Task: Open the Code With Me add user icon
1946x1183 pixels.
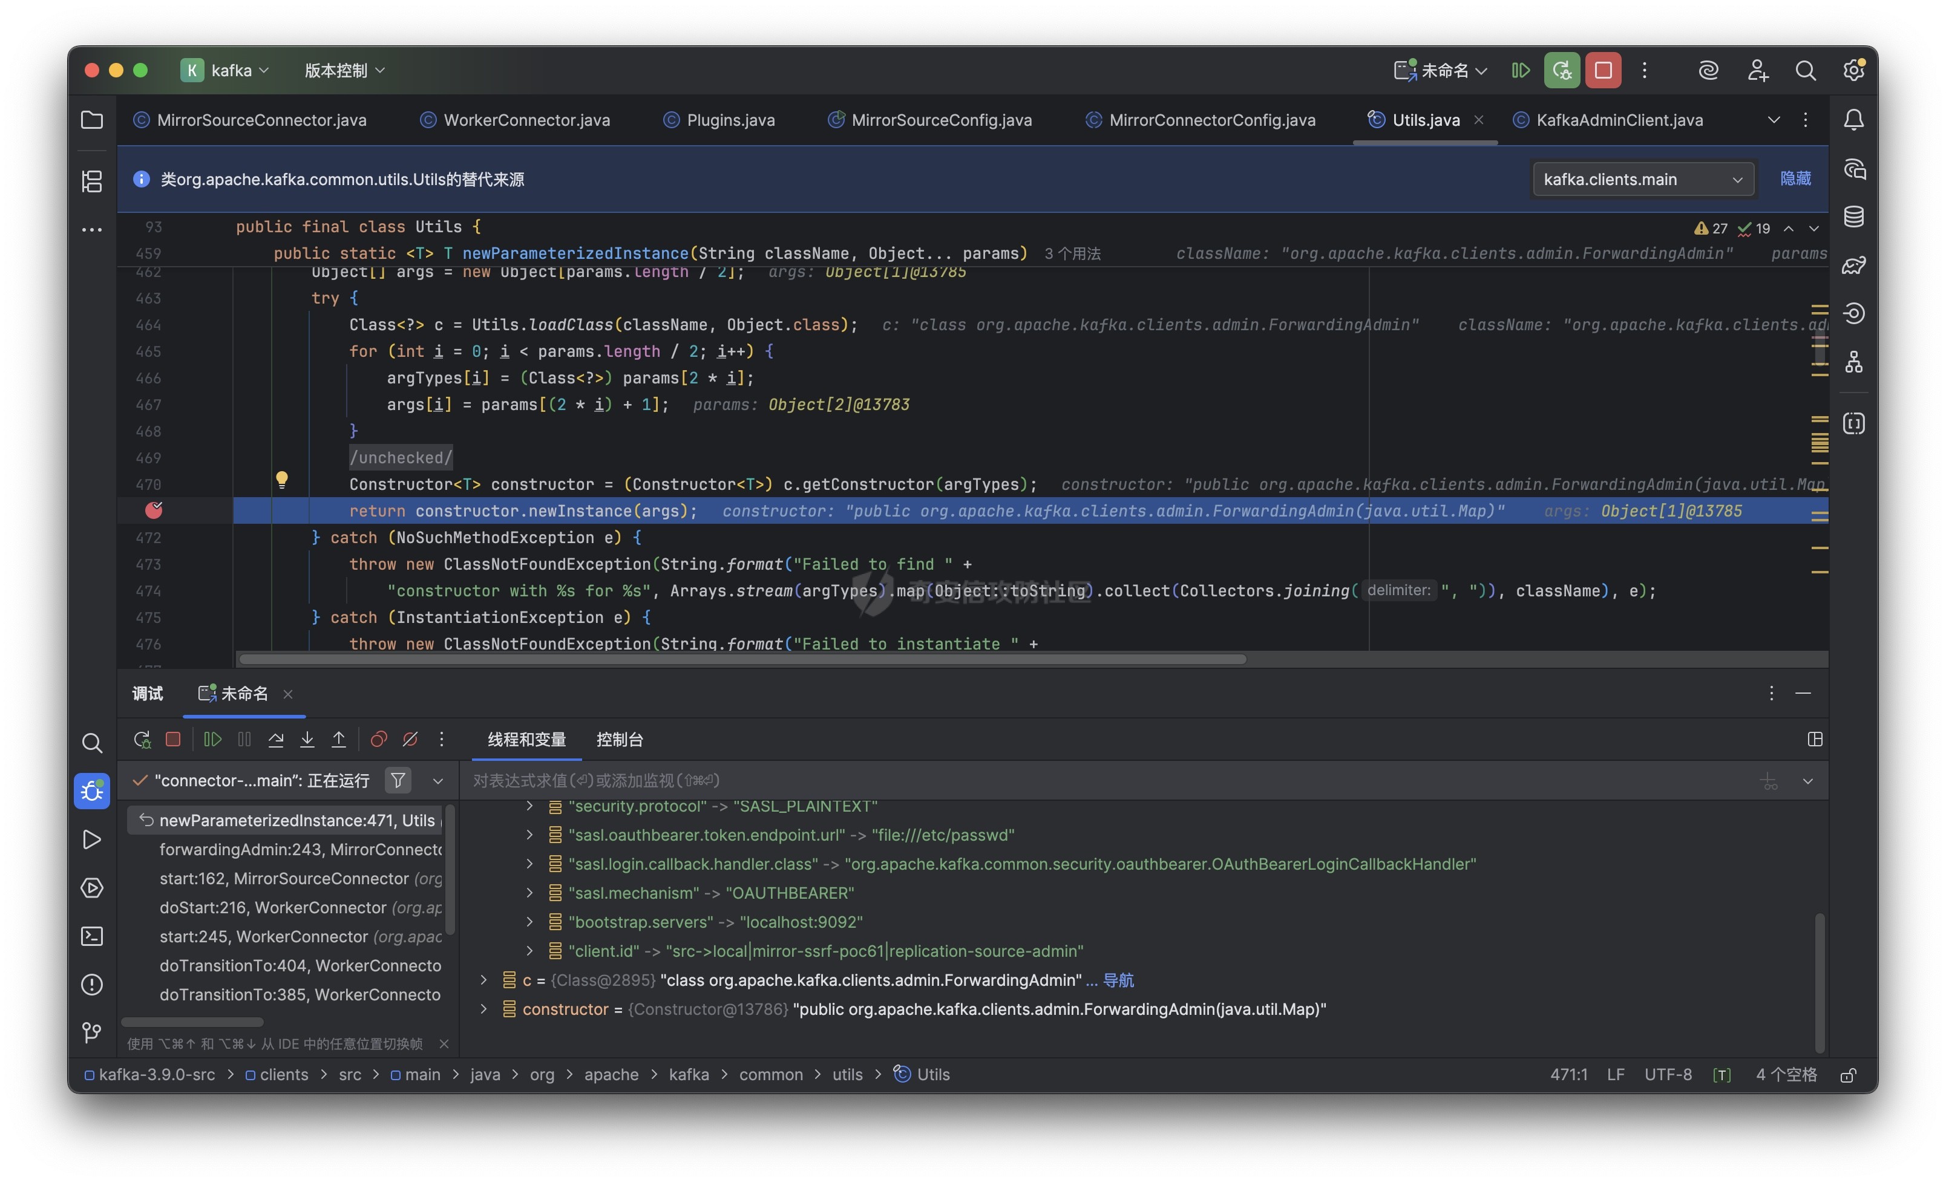Action: tap(1757, 70)
